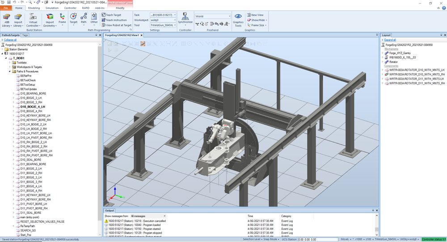Click View Robot at Target button
Viewport: 447px width, 242px height.
pyautogui.click(x=117, y=25)
